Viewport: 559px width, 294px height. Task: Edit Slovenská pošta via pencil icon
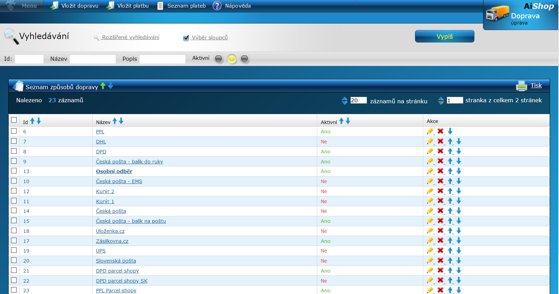click(x=430, y=260)
